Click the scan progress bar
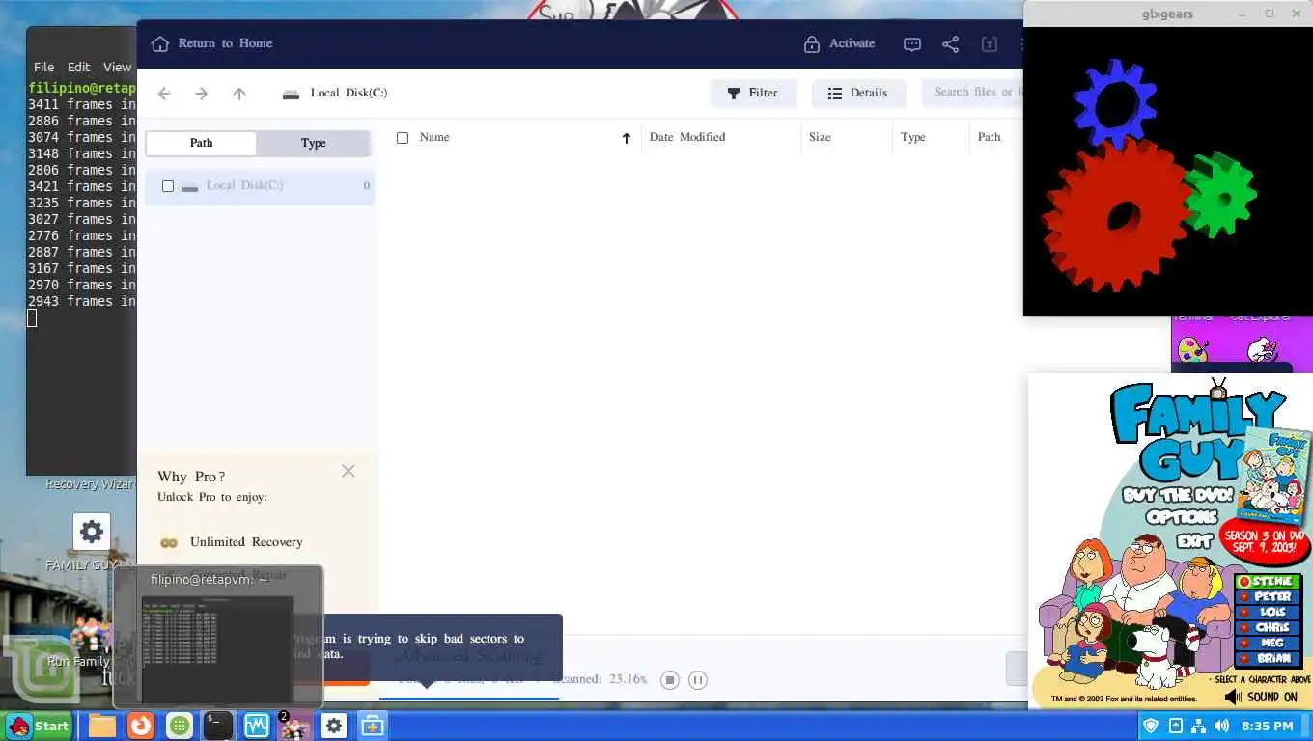Image resolution: width=1313 pixels, height=741 pixels. [469, 698]
